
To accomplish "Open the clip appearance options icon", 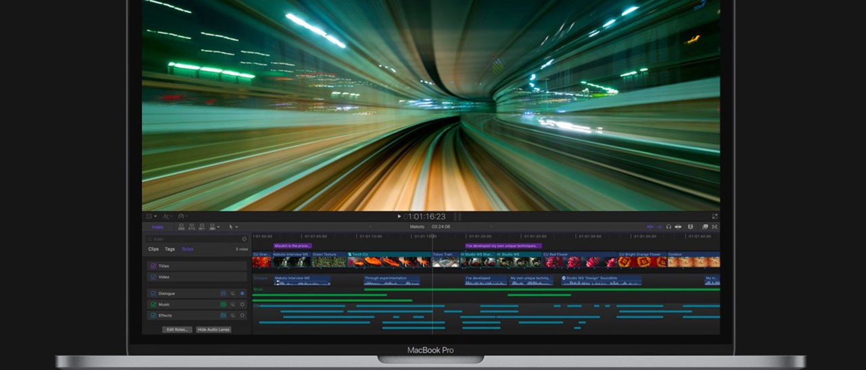I will (690, 227).
